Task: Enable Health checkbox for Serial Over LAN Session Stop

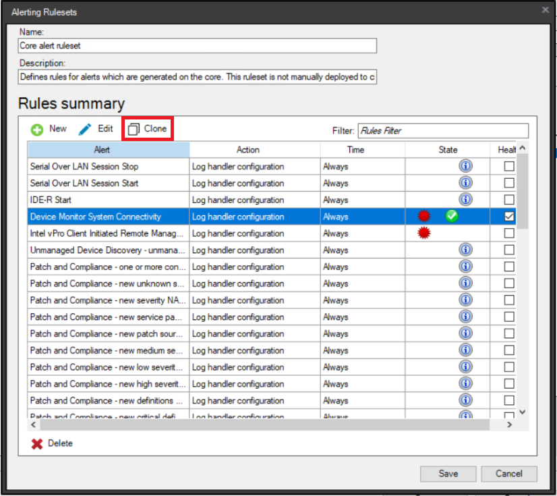Action: 510,166
